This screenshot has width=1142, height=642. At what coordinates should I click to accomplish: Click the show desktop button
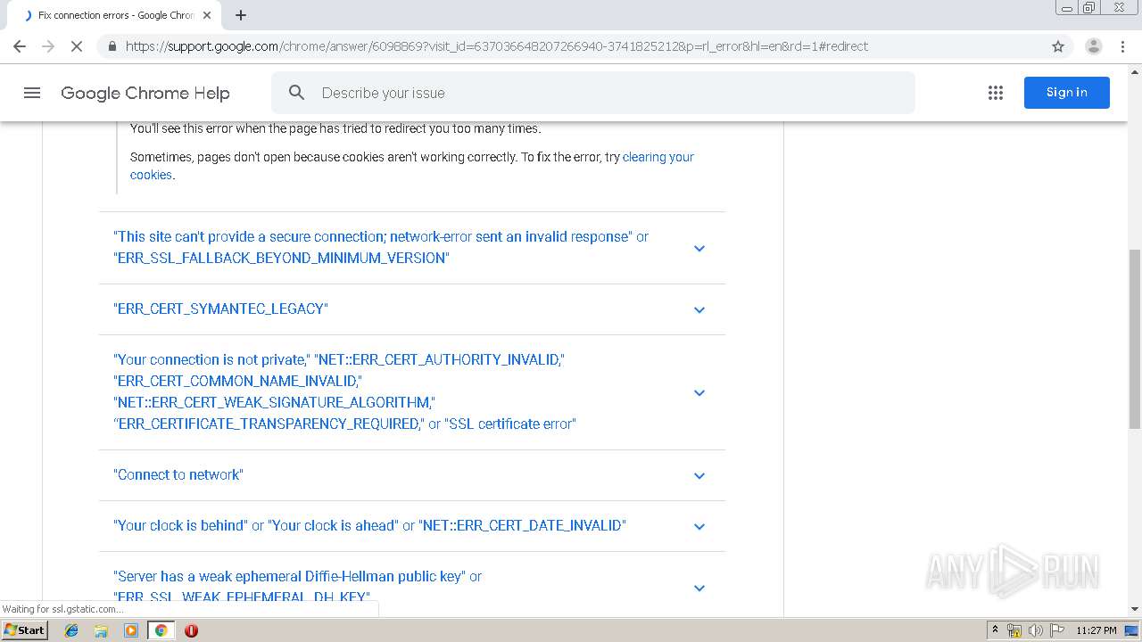(1133, 630)
